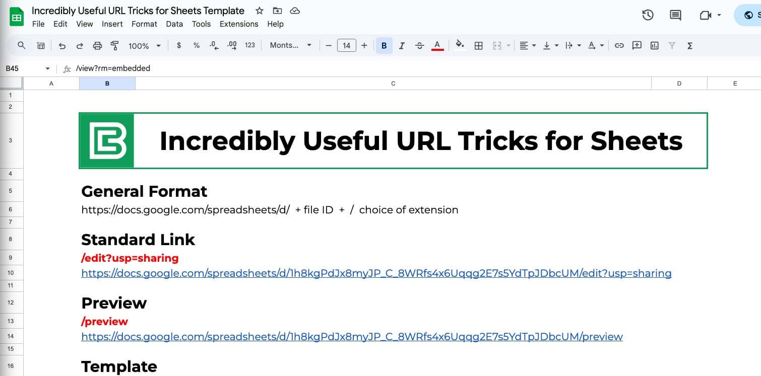
Task: Expand the Montserrat font dropdown
Action: 290,45
